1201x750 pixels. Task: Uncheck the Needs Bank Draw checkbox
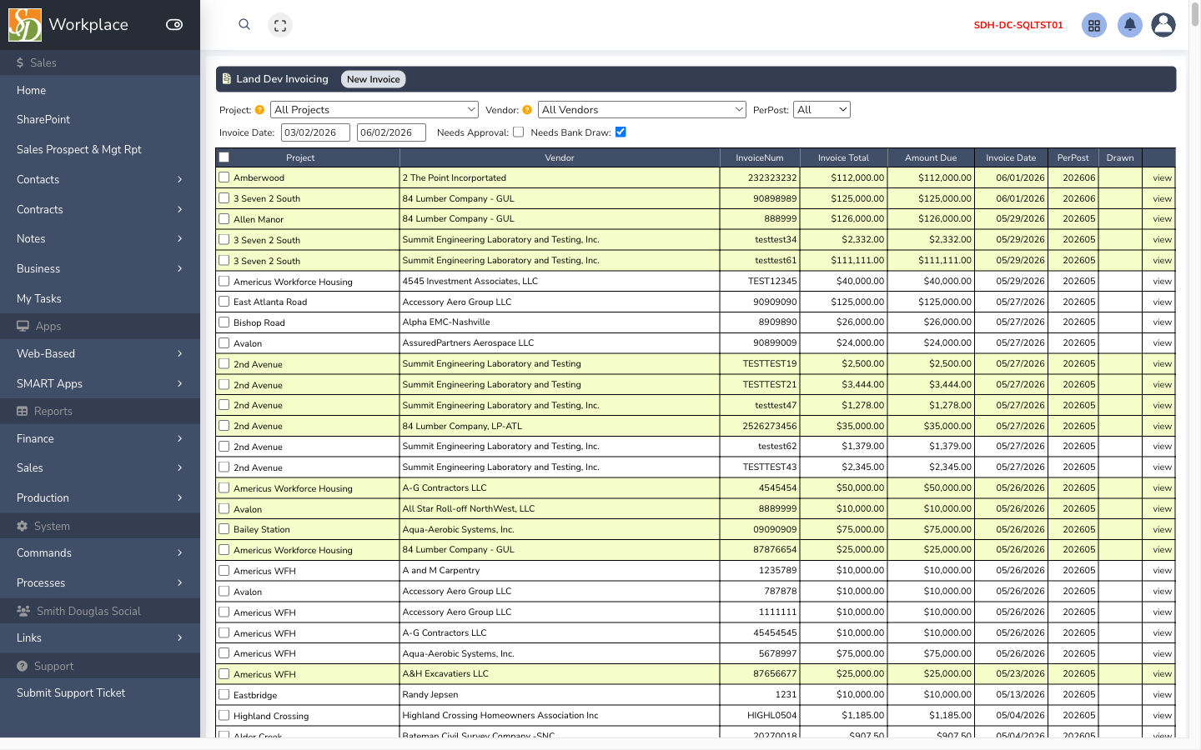pos(621,132)
